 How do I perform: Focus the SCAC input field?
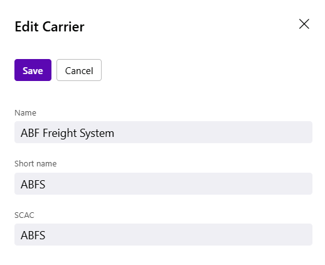pyautogui.click(x=163, y=234)
